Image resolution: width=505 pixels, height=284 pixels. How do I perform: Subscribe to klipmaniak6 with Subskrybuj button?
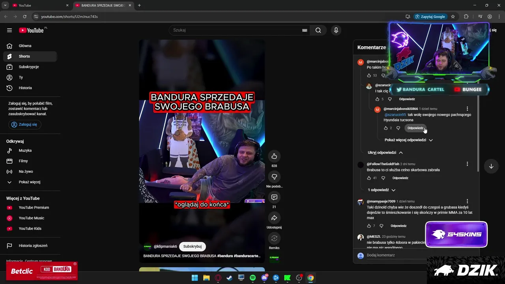click(x=193, y=247)
